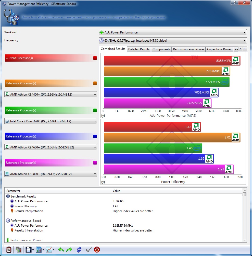Viewport: 252px width, 256px height.
Task: Click the floppy disk save icon
Action: (28, 250)
